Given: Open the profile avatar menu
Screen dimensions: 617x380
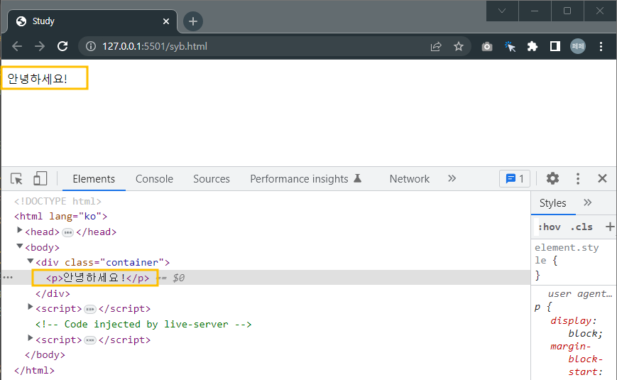Looking at the screenshot, I should pos(578,46).
